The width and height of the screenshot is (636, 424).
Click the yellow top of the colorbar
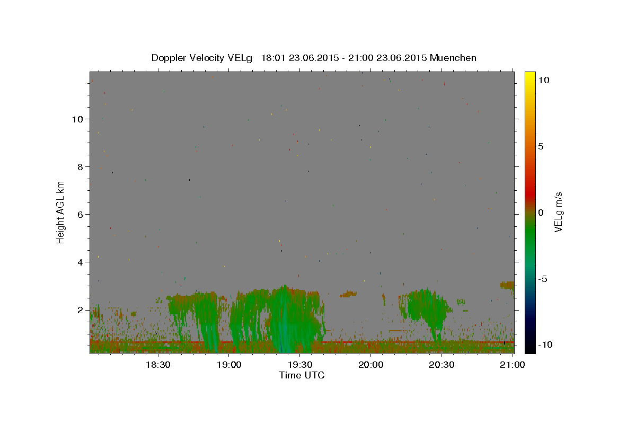pyautogui.click(x=530, y=76)
